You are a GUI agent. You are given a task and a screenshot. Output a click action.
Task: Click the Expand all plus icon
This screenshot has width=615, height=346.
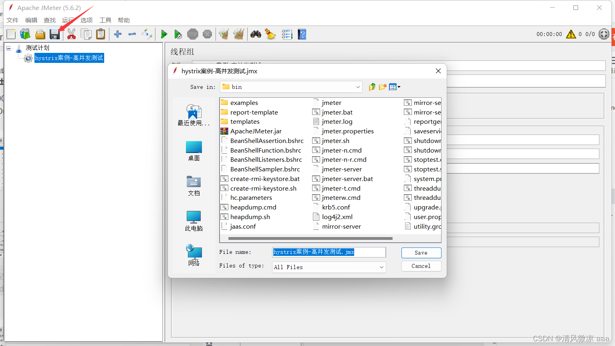[118, 34]
